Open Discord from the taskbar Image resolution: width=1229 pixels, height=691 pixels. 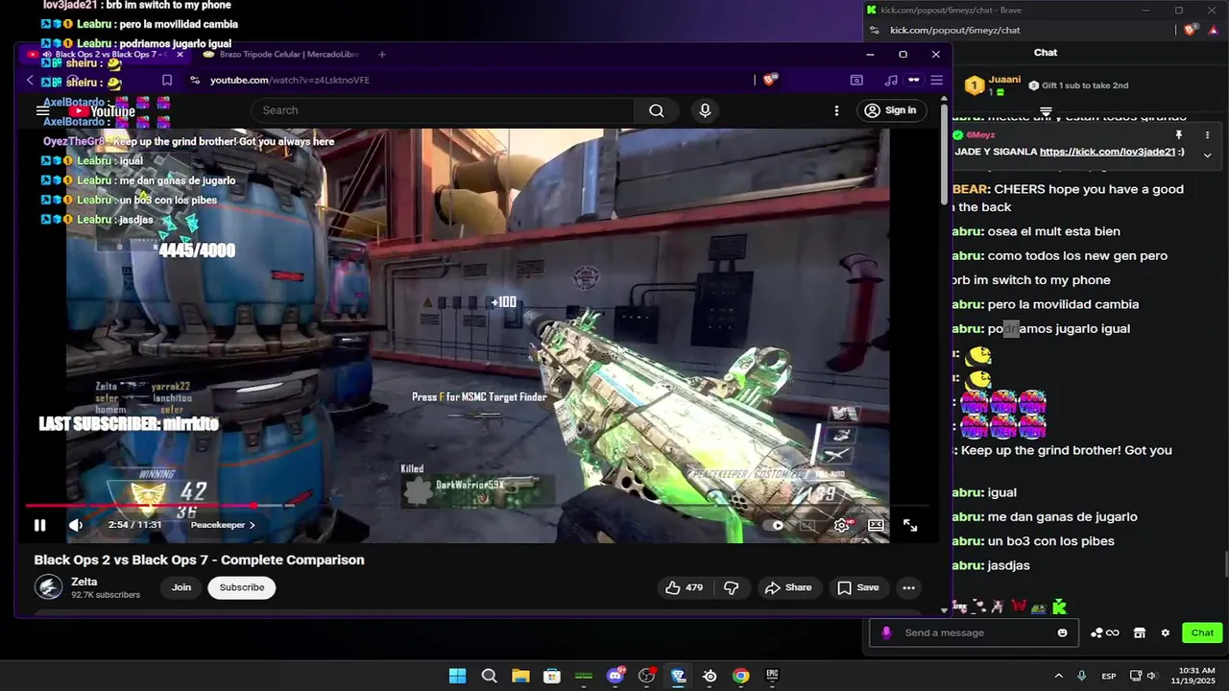(615, 676)
